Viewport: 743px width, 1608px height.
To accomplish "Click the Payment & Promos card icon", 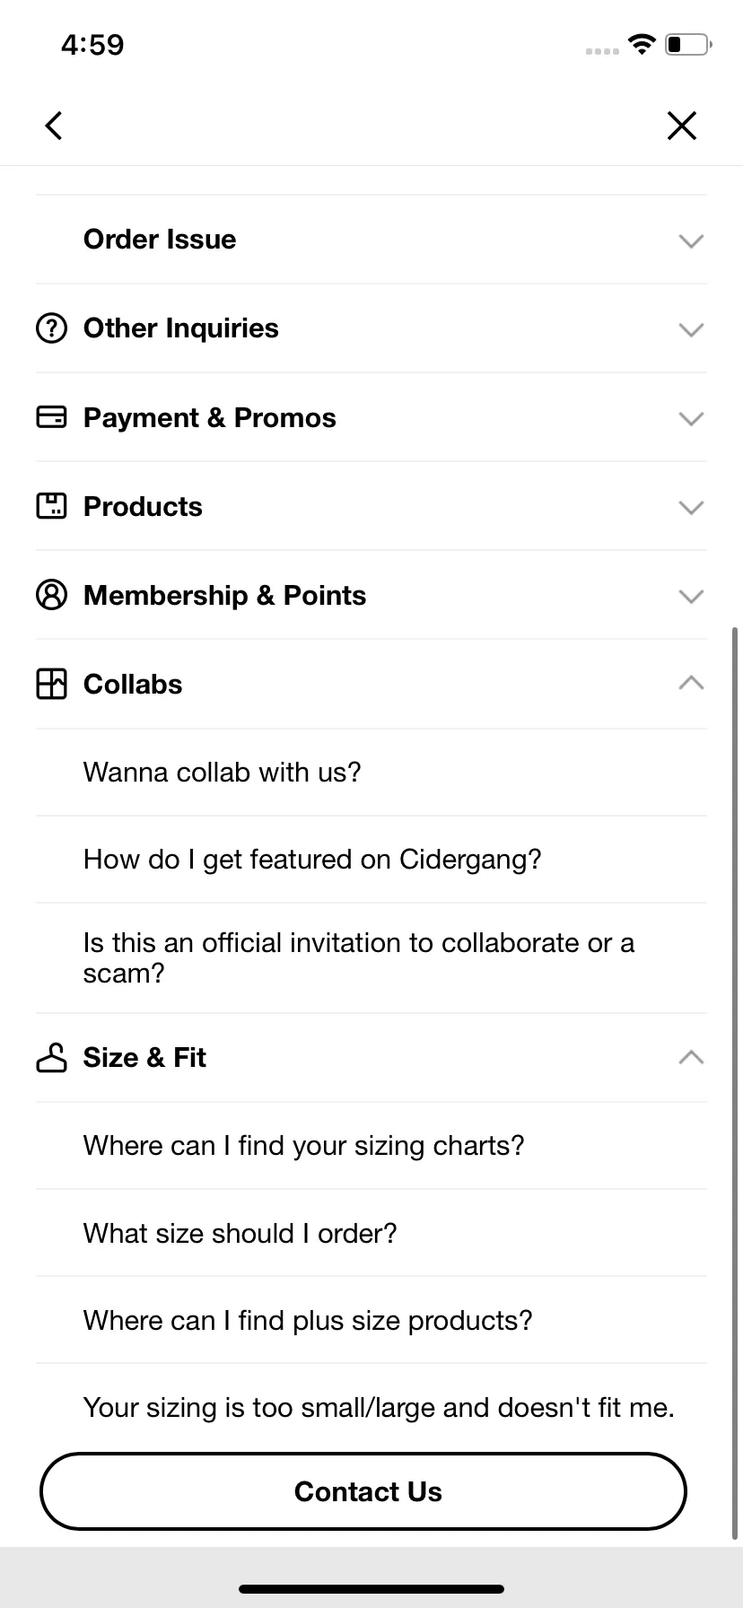I will click(x=51, y=417).
